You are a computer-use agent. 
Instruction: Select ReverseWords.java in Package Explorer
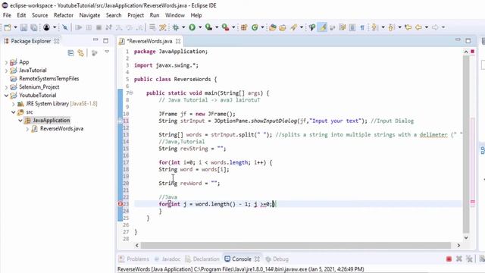(x=61, y=129)
